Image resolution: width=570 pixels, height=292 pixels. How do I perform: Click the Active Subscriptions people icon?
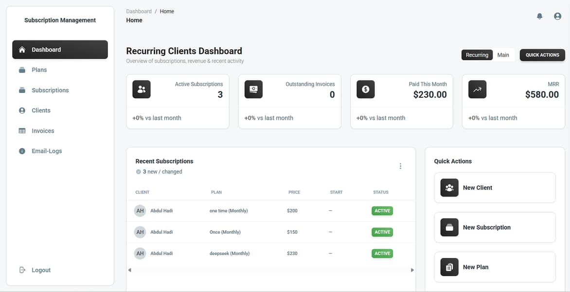[141, 89]
